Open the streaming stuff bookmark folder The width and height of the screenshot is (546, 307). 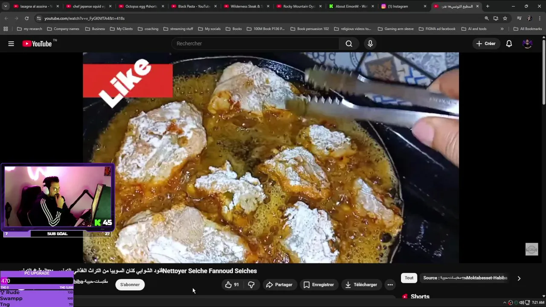[178, 29]
